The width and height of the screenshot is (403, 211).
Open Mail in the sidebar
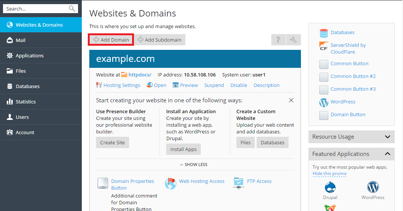(x=21, y=40)
